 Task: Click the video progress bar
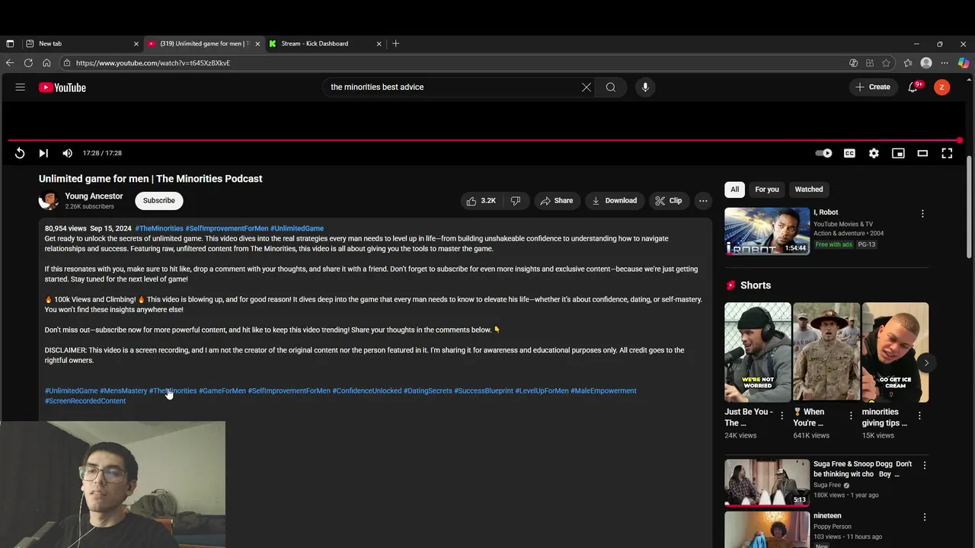tap(484, 141)
